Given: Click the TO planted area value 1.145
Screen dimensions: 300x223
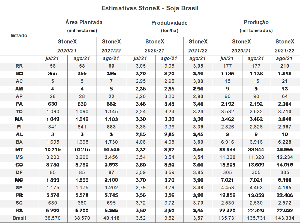Looking at the screenshot, I should 111,112.
